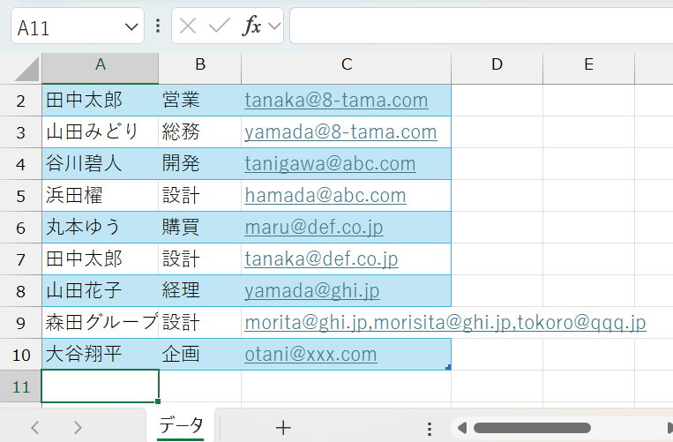Open the tanaka@8-tama.com email link

pos(336,100)
